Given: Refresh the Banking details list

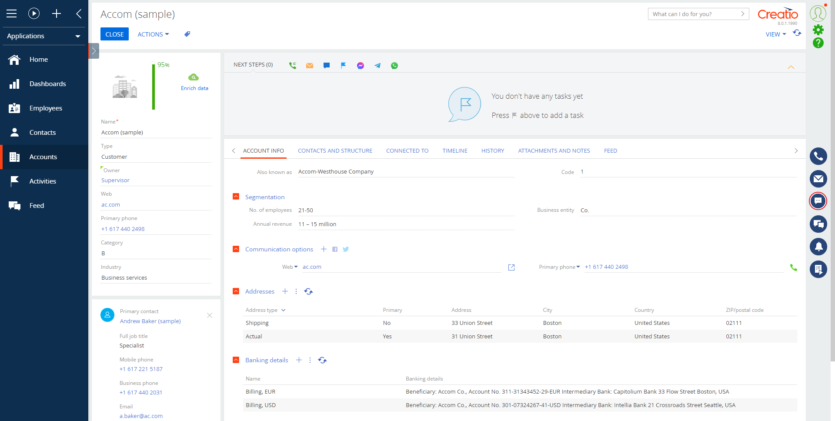Looking at the screenshot, I should pyautogui.click(x=322, y=360).
